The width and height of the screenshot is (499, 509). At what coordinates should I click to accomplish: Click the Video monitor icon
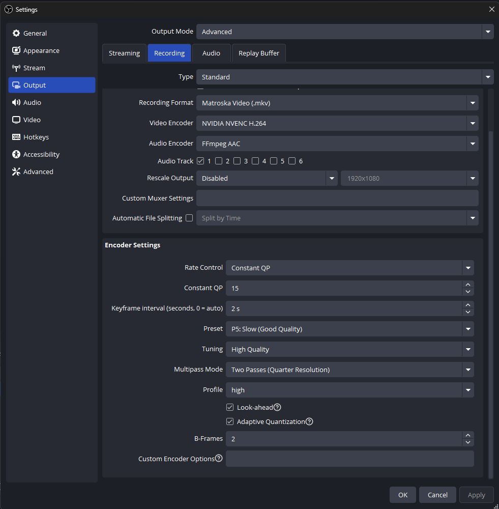pos(16,120)
